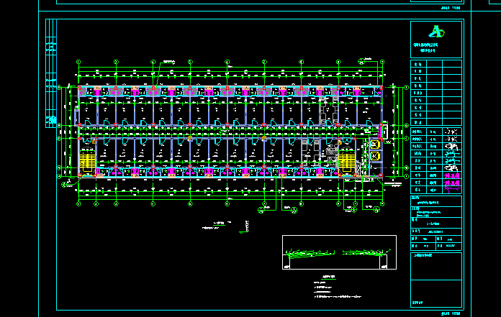Click the company logo in the title block
501x317 pixels.
436,31
